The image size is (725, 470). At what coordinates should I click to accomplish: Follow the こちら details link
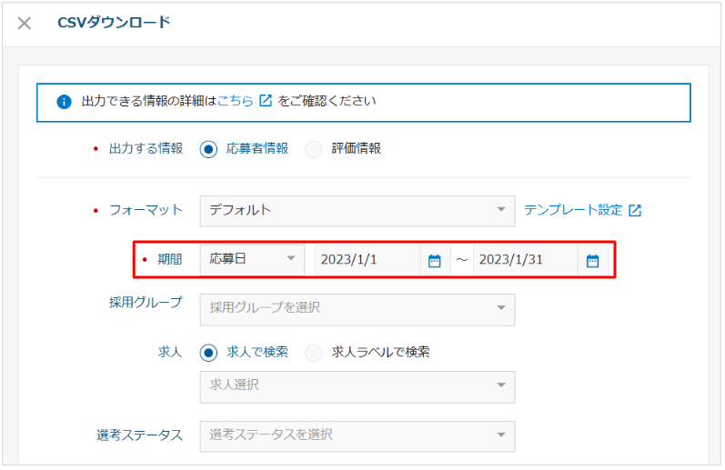click(235, 101)
